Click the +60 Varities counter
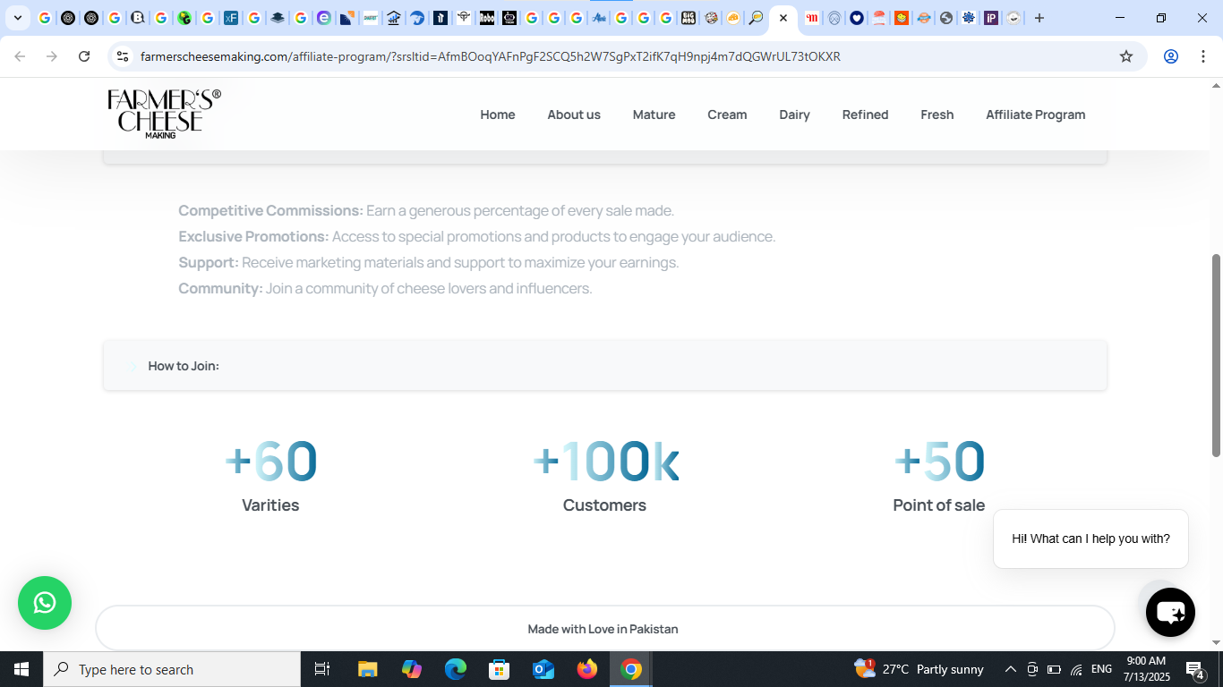This screenshot has height=687, width=1223. (270, 476)
